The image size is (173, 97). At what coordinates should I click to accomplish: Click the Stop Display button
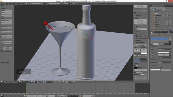[141, 45]
